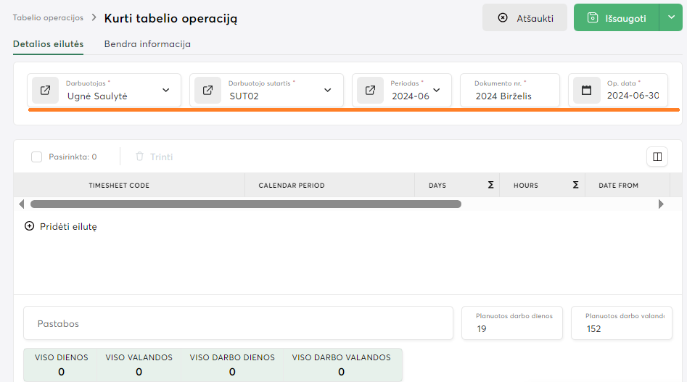The height and width of the screenshot is (382, 687).
Task: Open the linked Darbuotojo sutartis record icon
Action: pyautogui.click(x=208, y=91)
